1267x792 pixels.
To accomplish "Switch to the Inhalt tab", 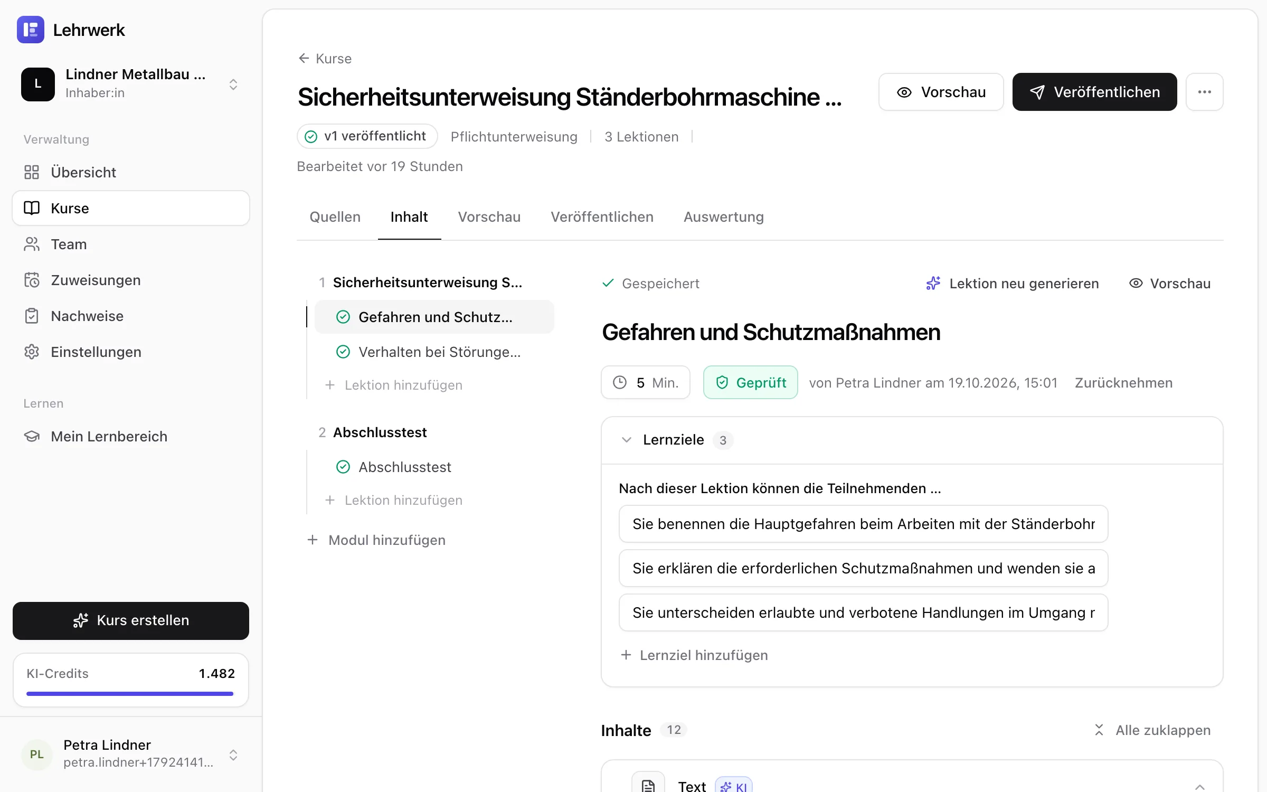I will click(409, 217).
